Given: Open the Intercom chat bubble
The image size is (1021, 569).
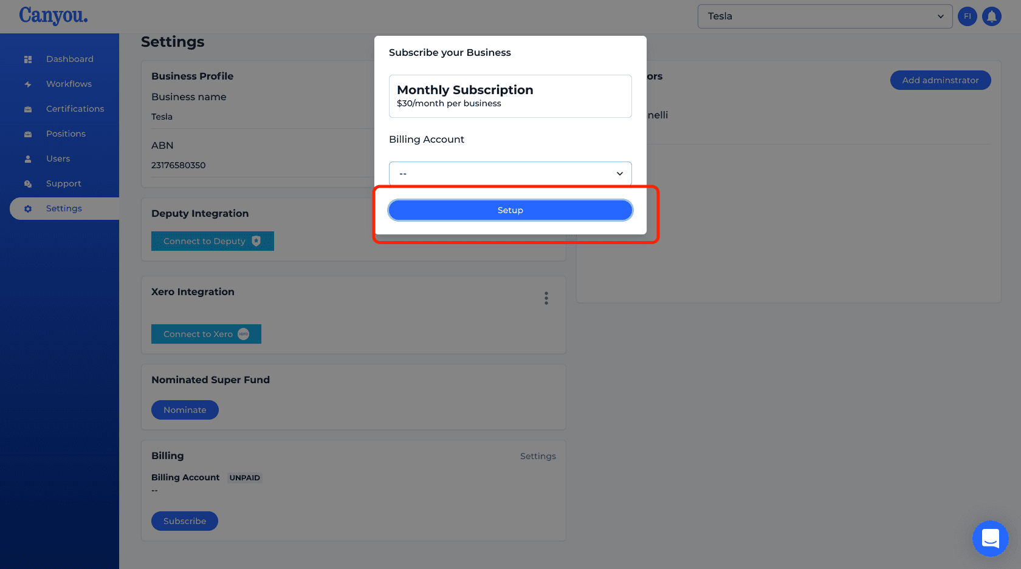Looking at the screenshot, I should pos(991,539).
